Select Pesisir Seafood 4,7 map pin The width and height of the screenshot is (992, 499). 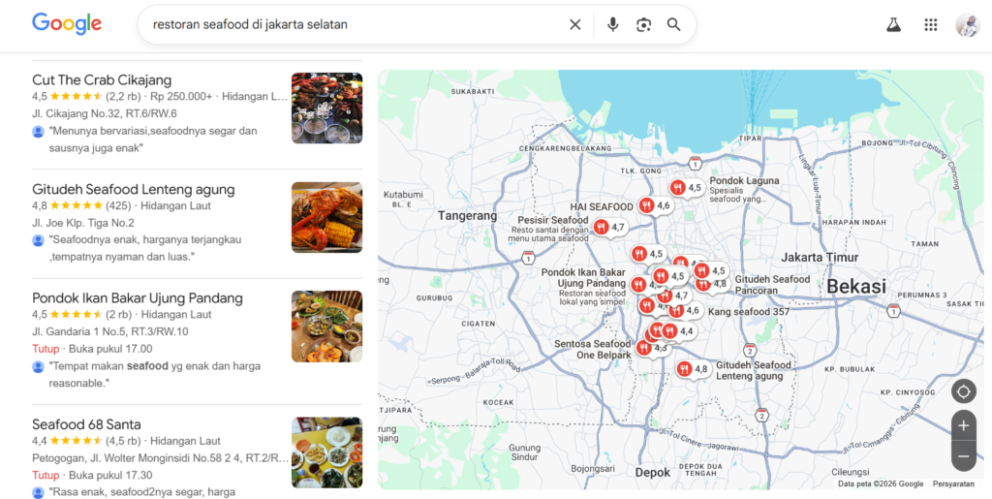610,227
